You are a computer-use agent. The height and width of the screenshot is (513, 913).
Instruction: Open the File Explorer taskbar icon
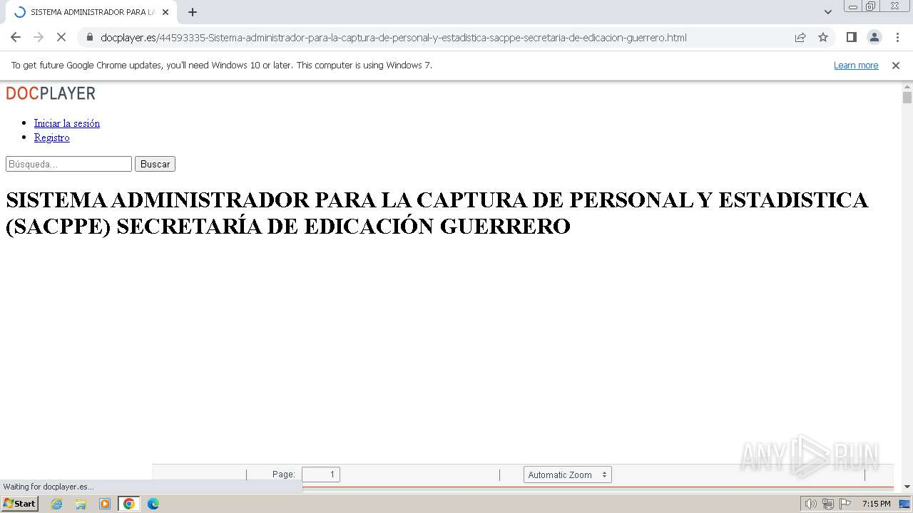[x=81, y=504]
